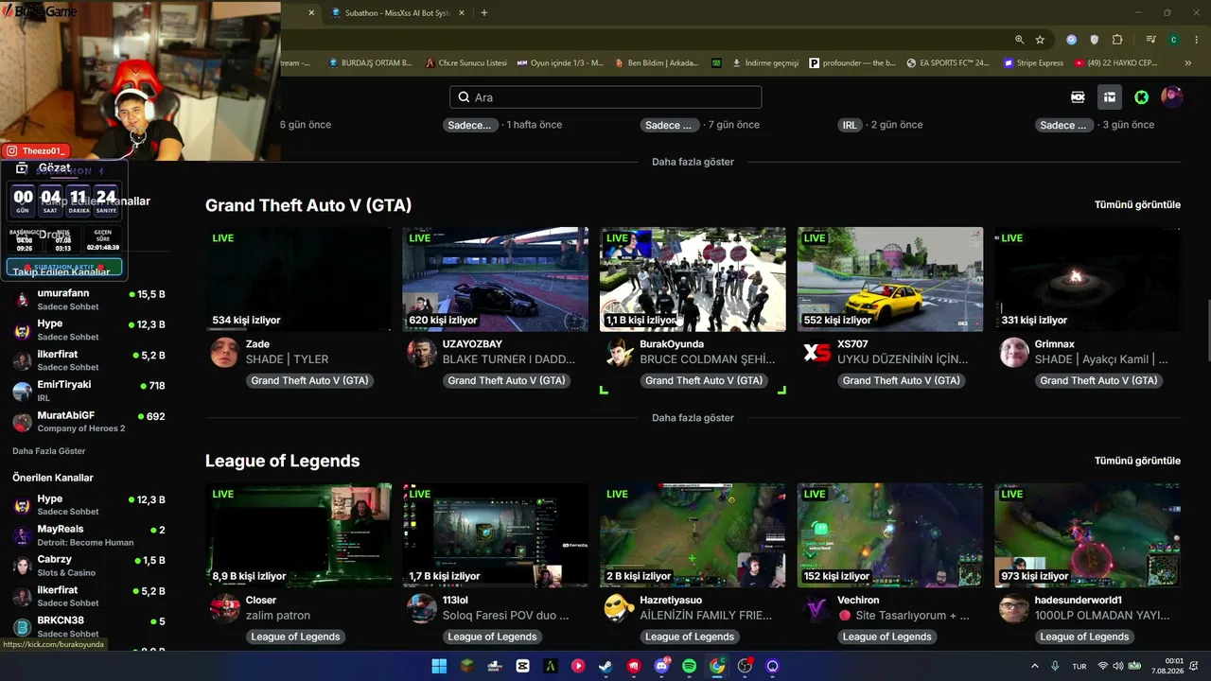Switch the TUR keyboard language indicator
1211x681 pixels.
click(1079, 666)
